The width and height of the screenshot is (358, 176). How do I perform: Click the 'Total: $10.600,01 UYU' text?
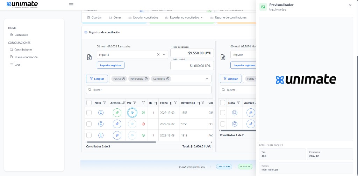click(x=197, y=146)
